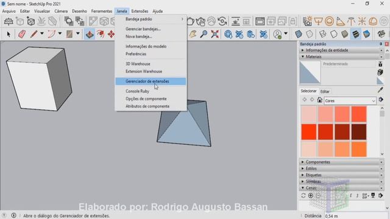Select the Shaded With Textures style
The image size is (390, 219).
tap(356, 34)
